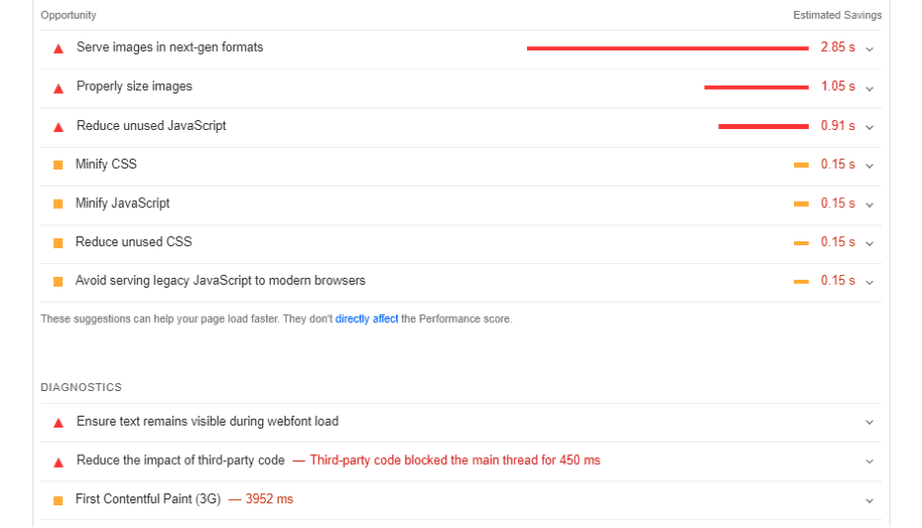Expand the Properly size images chevron
The image size is (922, 528).
[870, 89]
